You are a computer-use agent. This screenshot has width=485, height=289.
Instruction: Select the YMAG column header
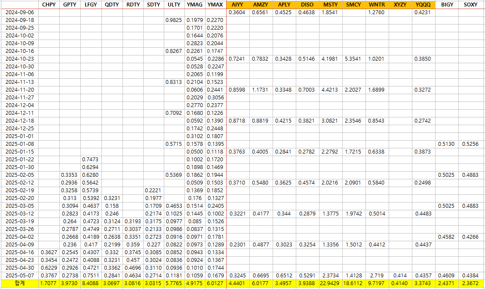195,5
